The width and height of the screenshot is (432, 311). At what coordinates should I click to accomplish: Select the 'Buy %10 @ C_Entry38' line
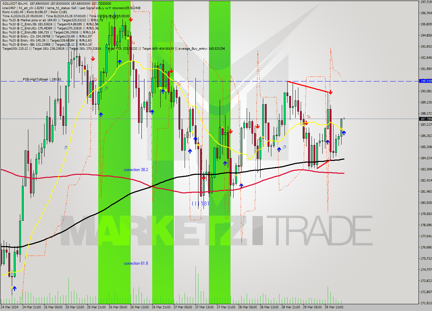(x=50, y=24)
